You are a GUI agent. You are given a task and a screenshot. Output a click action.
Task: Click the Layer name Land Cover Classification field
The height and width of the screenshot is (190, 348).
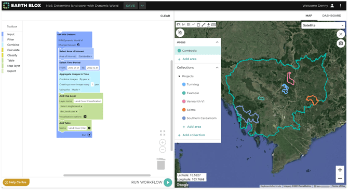pos(88,101)
